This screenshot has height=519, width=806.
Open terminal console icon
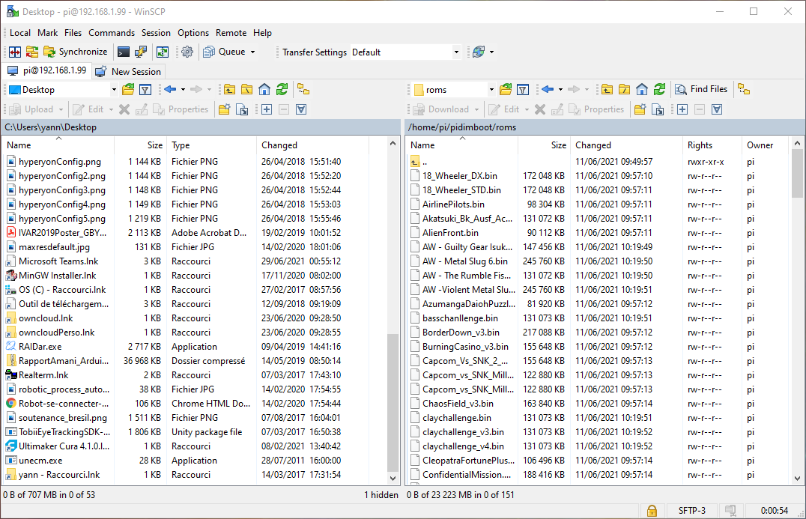point(124,52)
